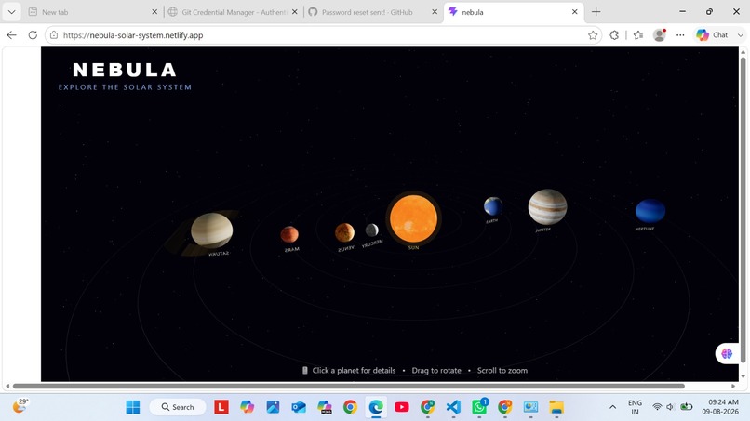The width and height of the screenshot is (750, 421).
Task: Click the scroll left arrow
Action: click(x=7, y=386)
